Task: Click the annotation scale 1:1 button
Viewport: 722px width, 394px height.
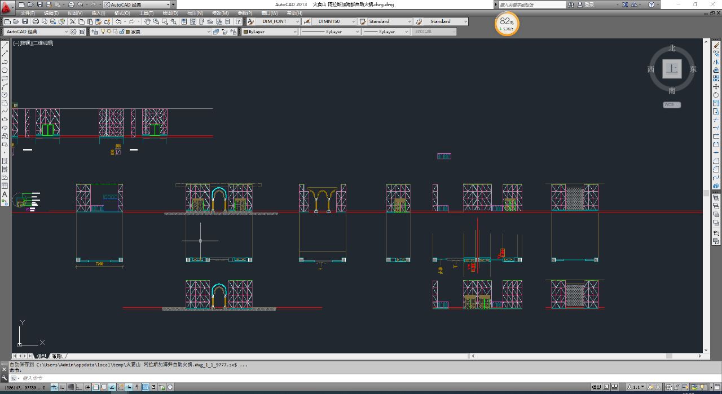Action: [x=636, y=387]
